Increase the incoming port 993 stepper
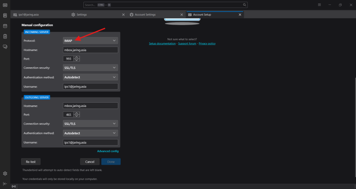The height and width of the screenshot is (189, 356). (76, 57)
